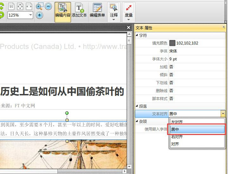Open the 文本对齐 alignment dropdown arrow
The image size is (228, 174).
click(x=223, y=114)
